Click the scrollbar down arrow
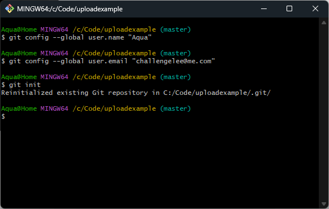The image size is (329, 209). [324, 204]
